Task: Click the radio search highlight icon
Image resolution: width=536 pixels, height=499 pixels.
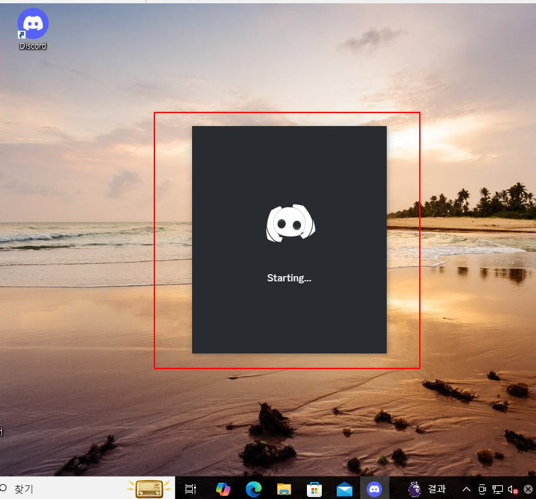Action: (149, 489)
